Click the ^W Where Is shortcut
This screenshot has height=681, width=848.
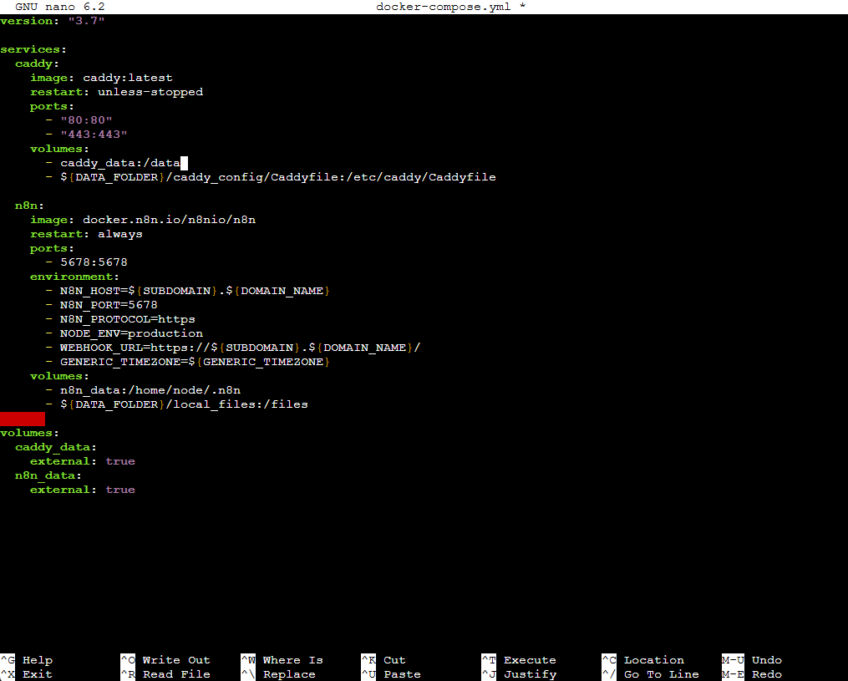(x=282, y=660)
